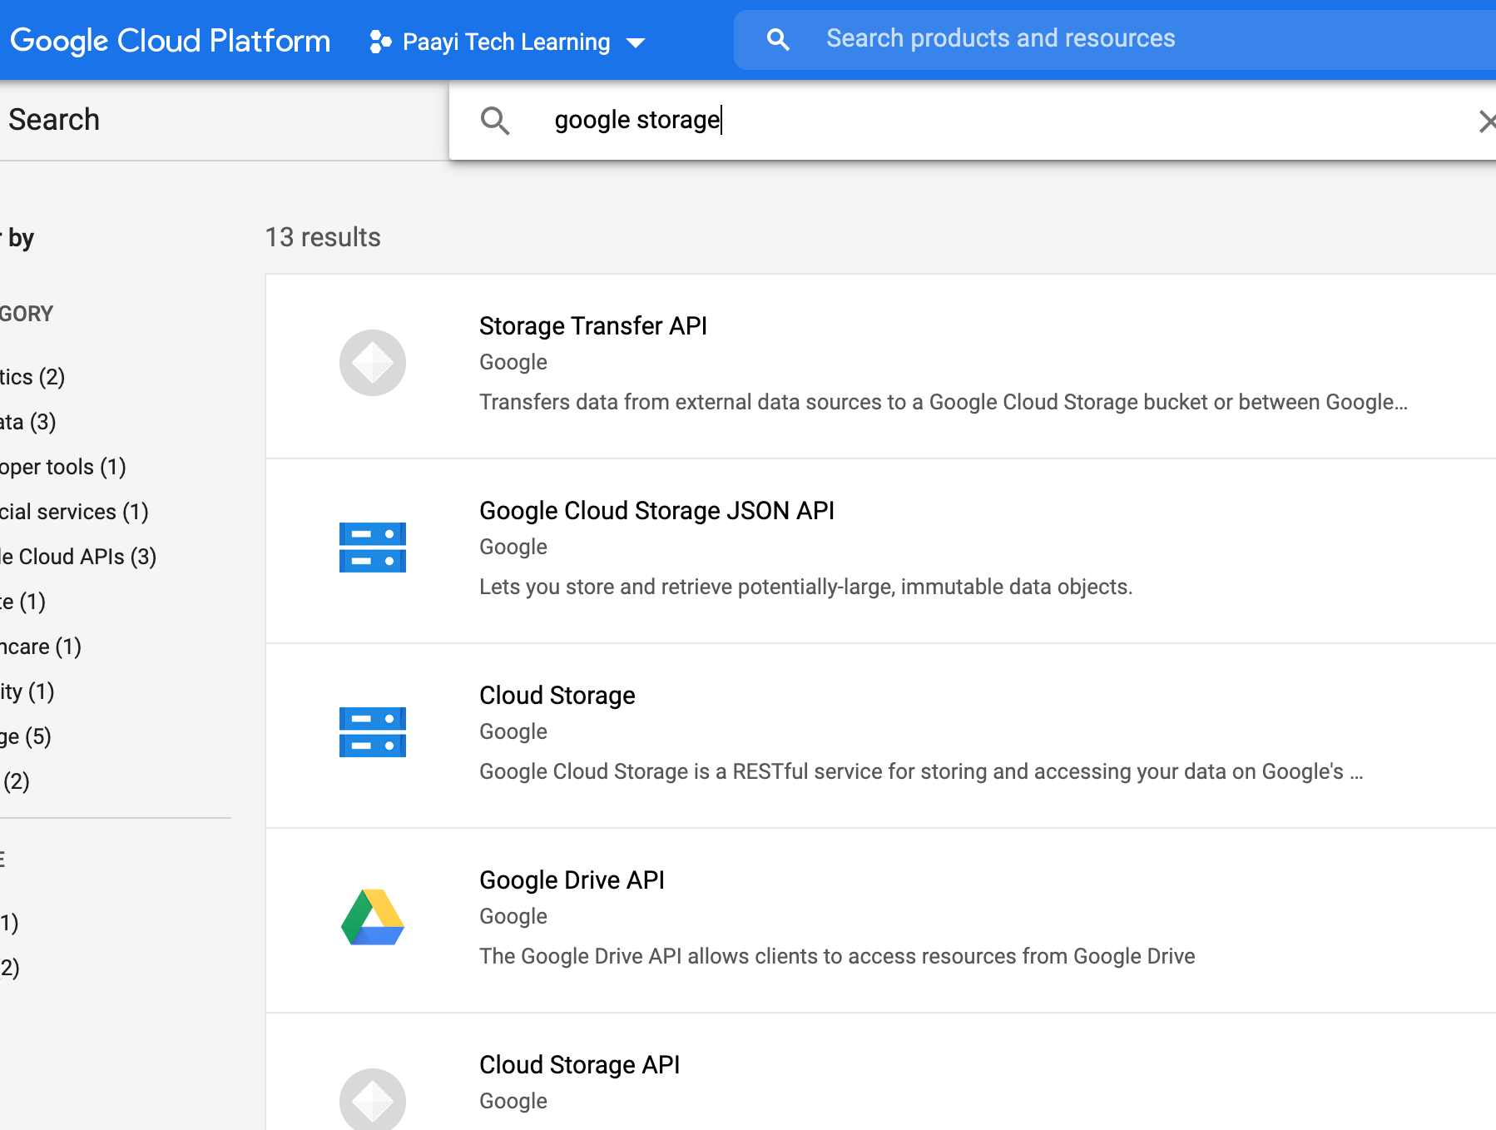Click the search icon beside google storage query
This screenshot has height=1130, width=1496.
click(496, 121)
